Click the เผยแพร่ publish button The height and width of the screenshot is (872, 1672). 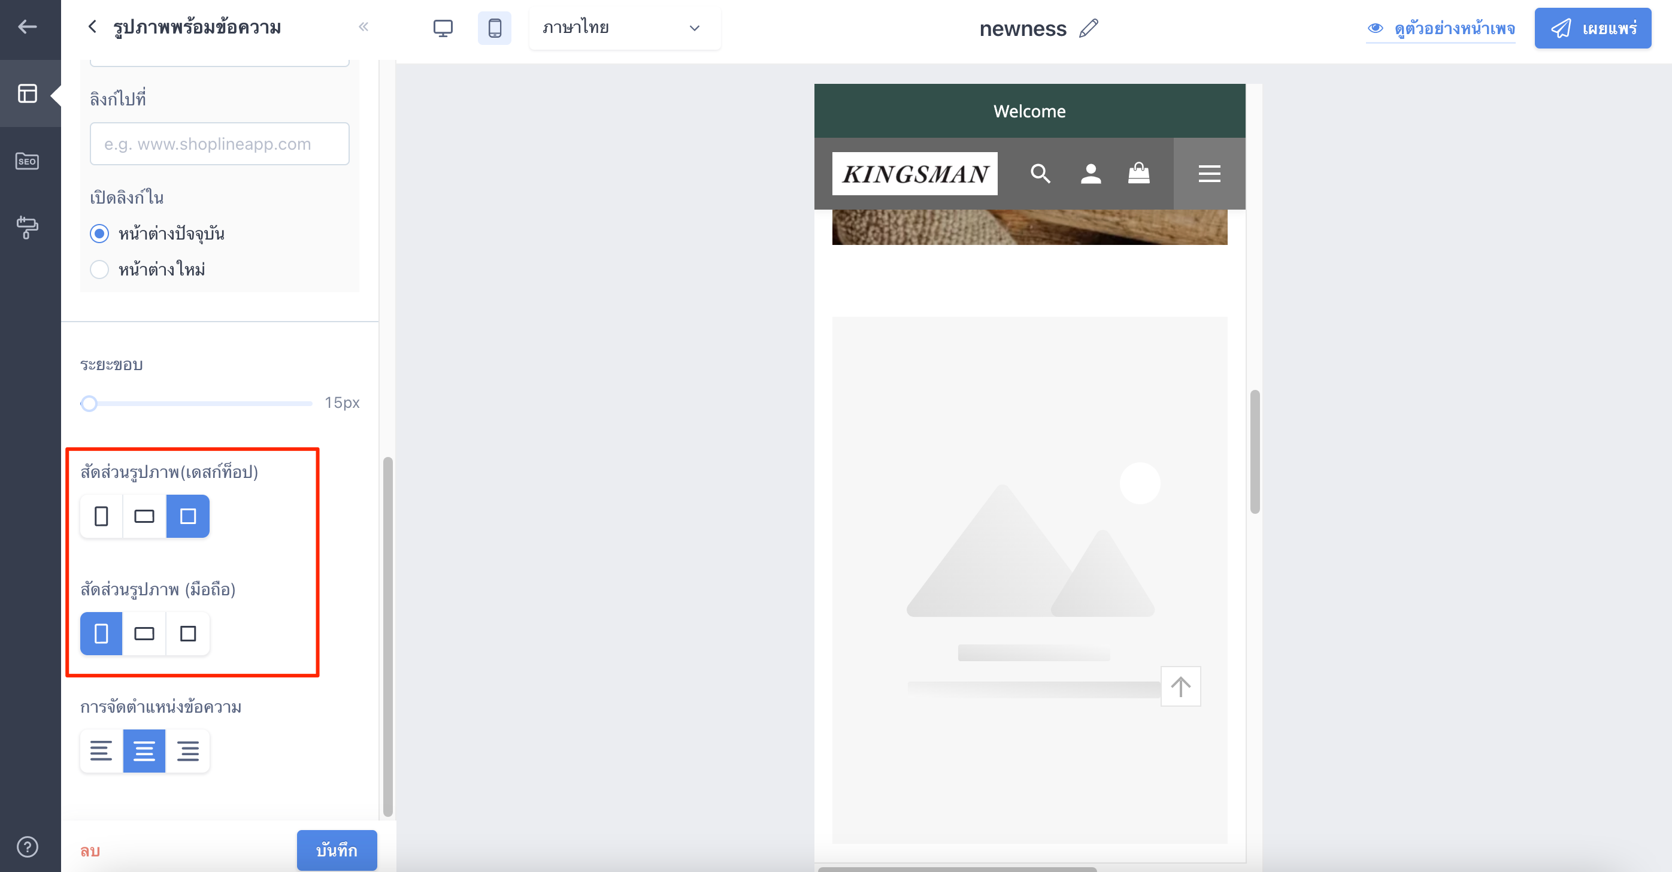[x=1593, y=28]
